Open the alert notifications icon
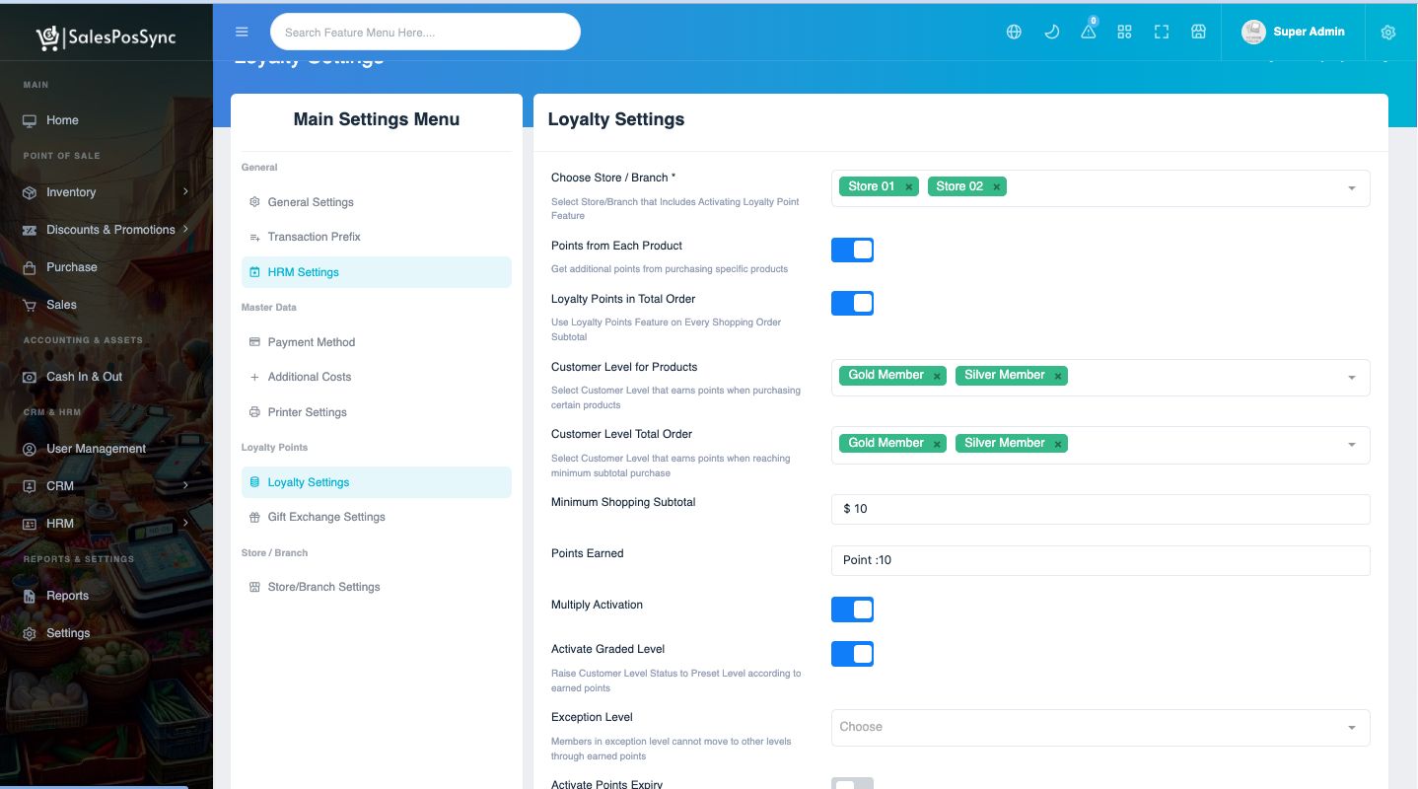 point(1088,32)
